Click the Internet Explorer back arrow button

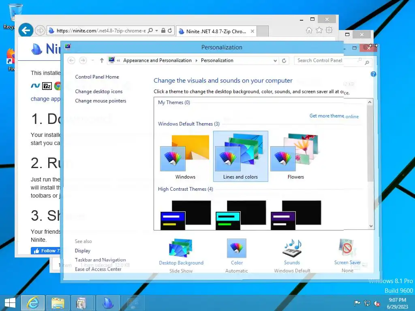pyautogui.click(x=26, y=30)
